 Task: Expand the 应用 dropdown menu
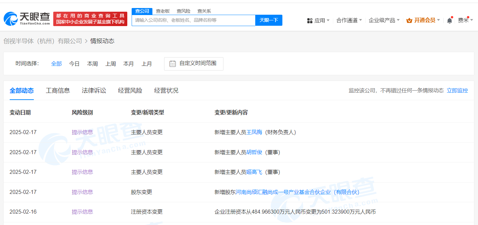tap(320, 20)
